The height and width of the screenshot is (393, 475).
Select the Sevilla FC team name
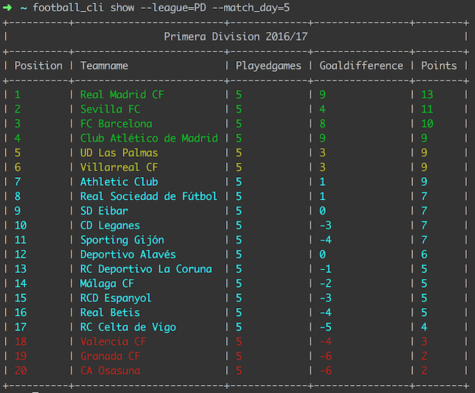110,109
